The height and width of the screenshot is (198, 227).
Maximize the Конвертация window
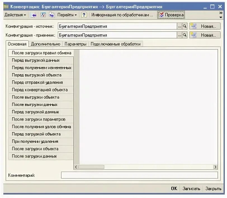212,7
